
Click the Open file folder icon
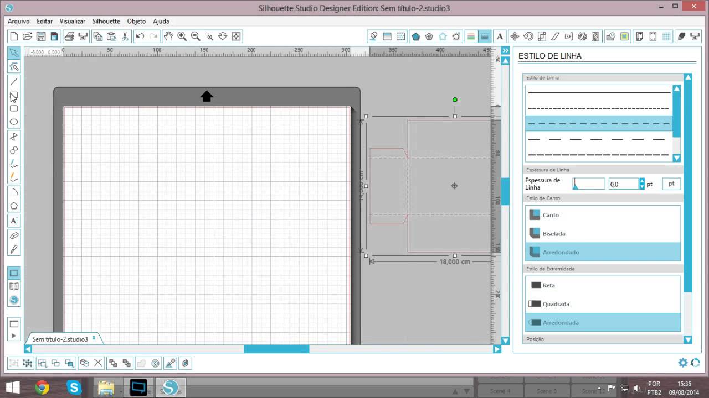click(x=27, y=36)
